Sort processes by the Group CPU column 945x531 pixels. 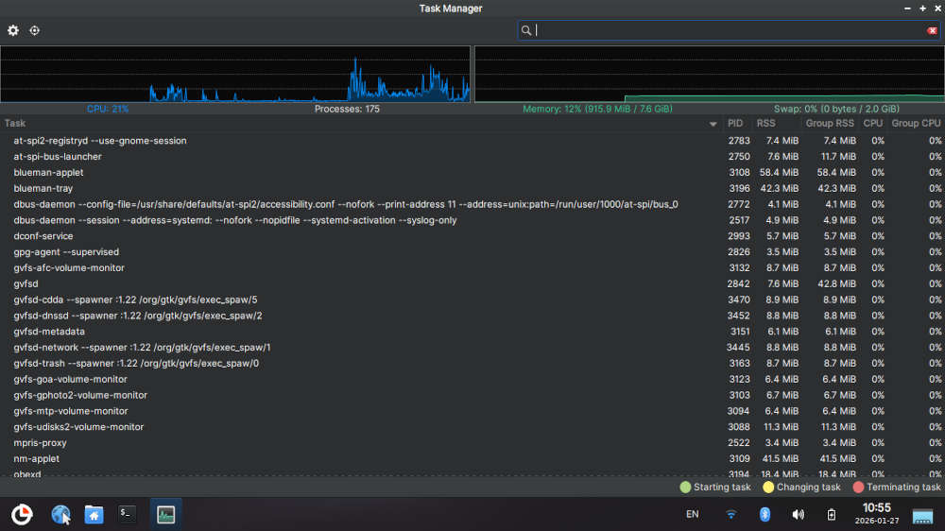[916, 123]
